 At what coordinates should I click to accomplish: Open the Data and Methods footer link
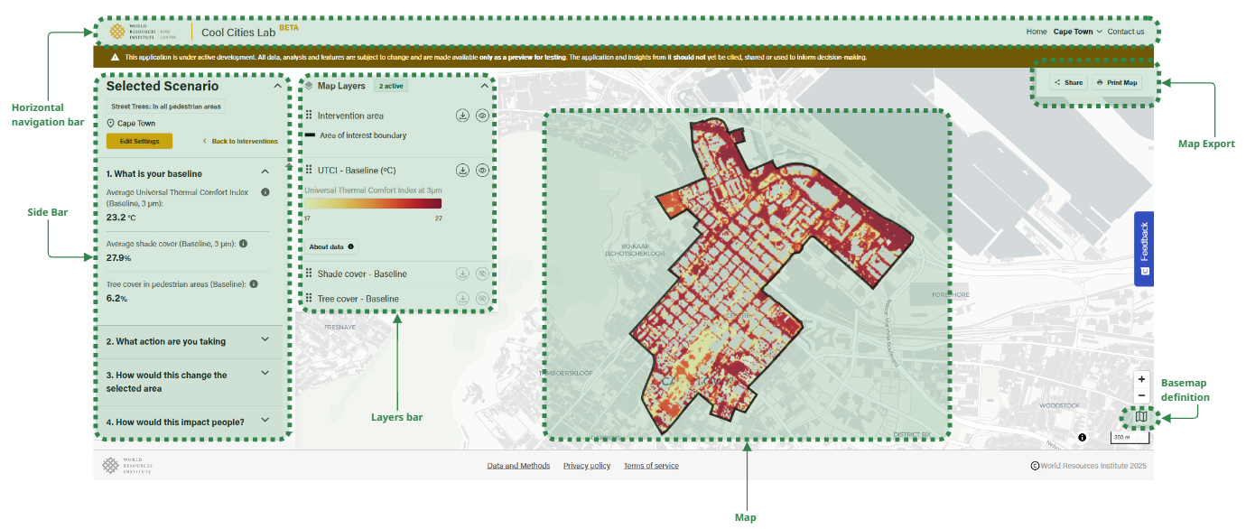click(x=518, y=466)
